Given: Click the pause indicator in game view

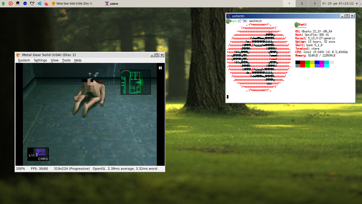Looking at the screenshot, I should coord(160,68).
